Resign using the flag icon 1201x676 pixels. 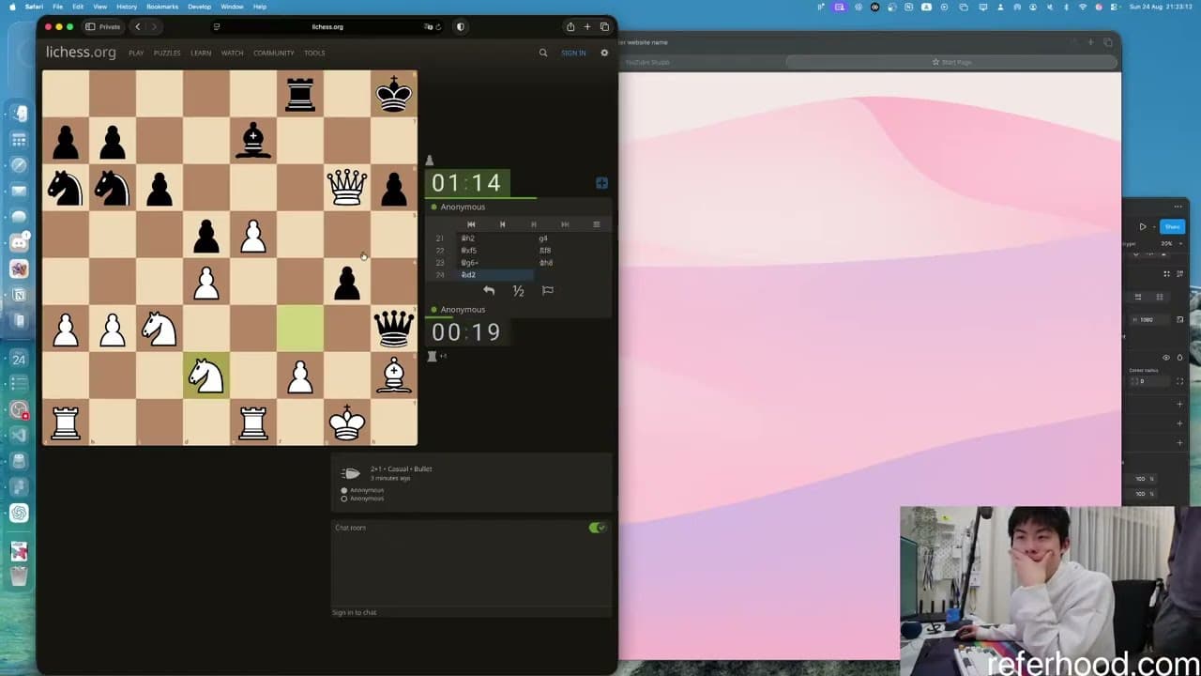[548, 291]
